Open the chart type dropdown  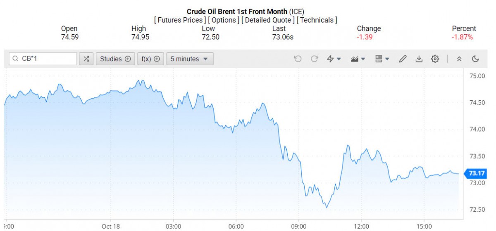tap(358, 59)
